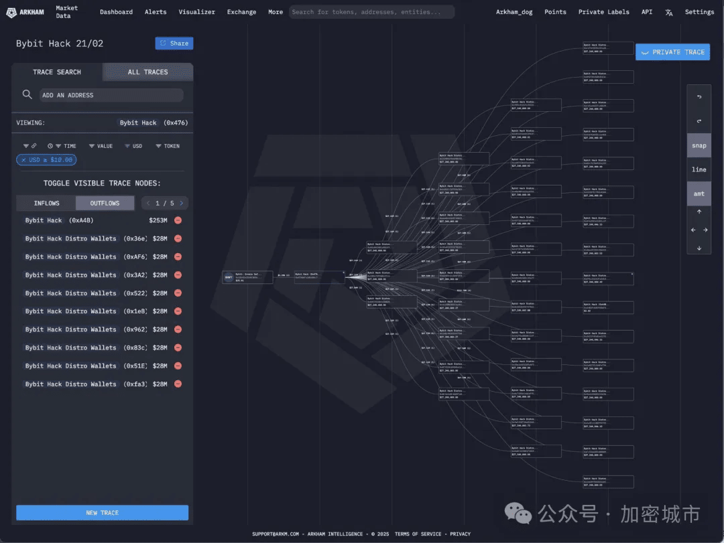
Task: Share the Bybit Hack trace
Action: tap(174, 43)
